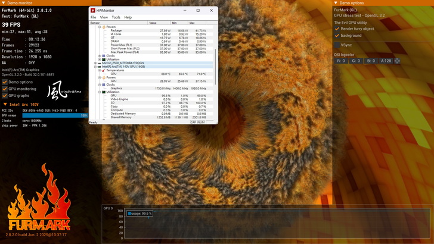The image size is (434, 244).
Task: Uncheck the GPU monitoring checkbox
Action: pyautogui.click(x=5, y=88)
